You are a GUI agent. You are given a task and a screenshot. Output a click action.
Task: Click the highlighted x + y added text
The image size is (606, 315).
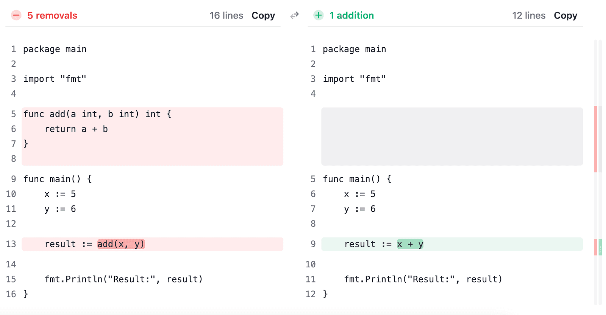pyautogui.click(x=410, y=244)
